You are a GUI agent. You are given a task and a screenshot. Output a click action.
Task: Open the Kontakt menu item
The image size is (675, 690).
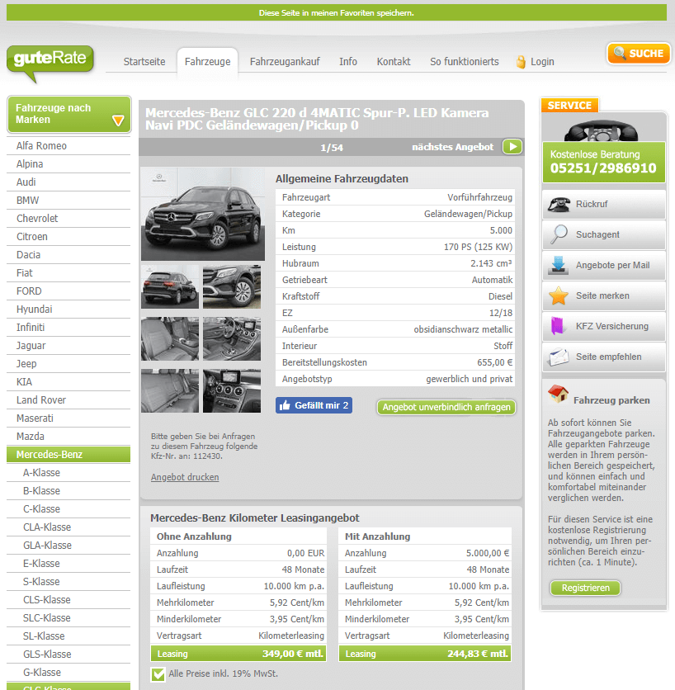pyautogui.click(x=394, y=62)
